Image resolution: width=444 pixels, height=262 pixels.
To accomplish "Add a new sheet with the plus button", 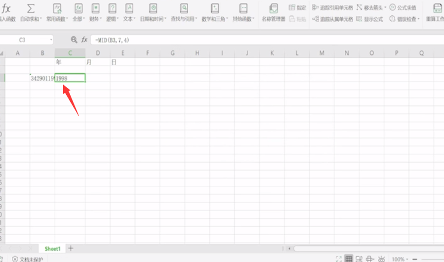I will (71, 248).
